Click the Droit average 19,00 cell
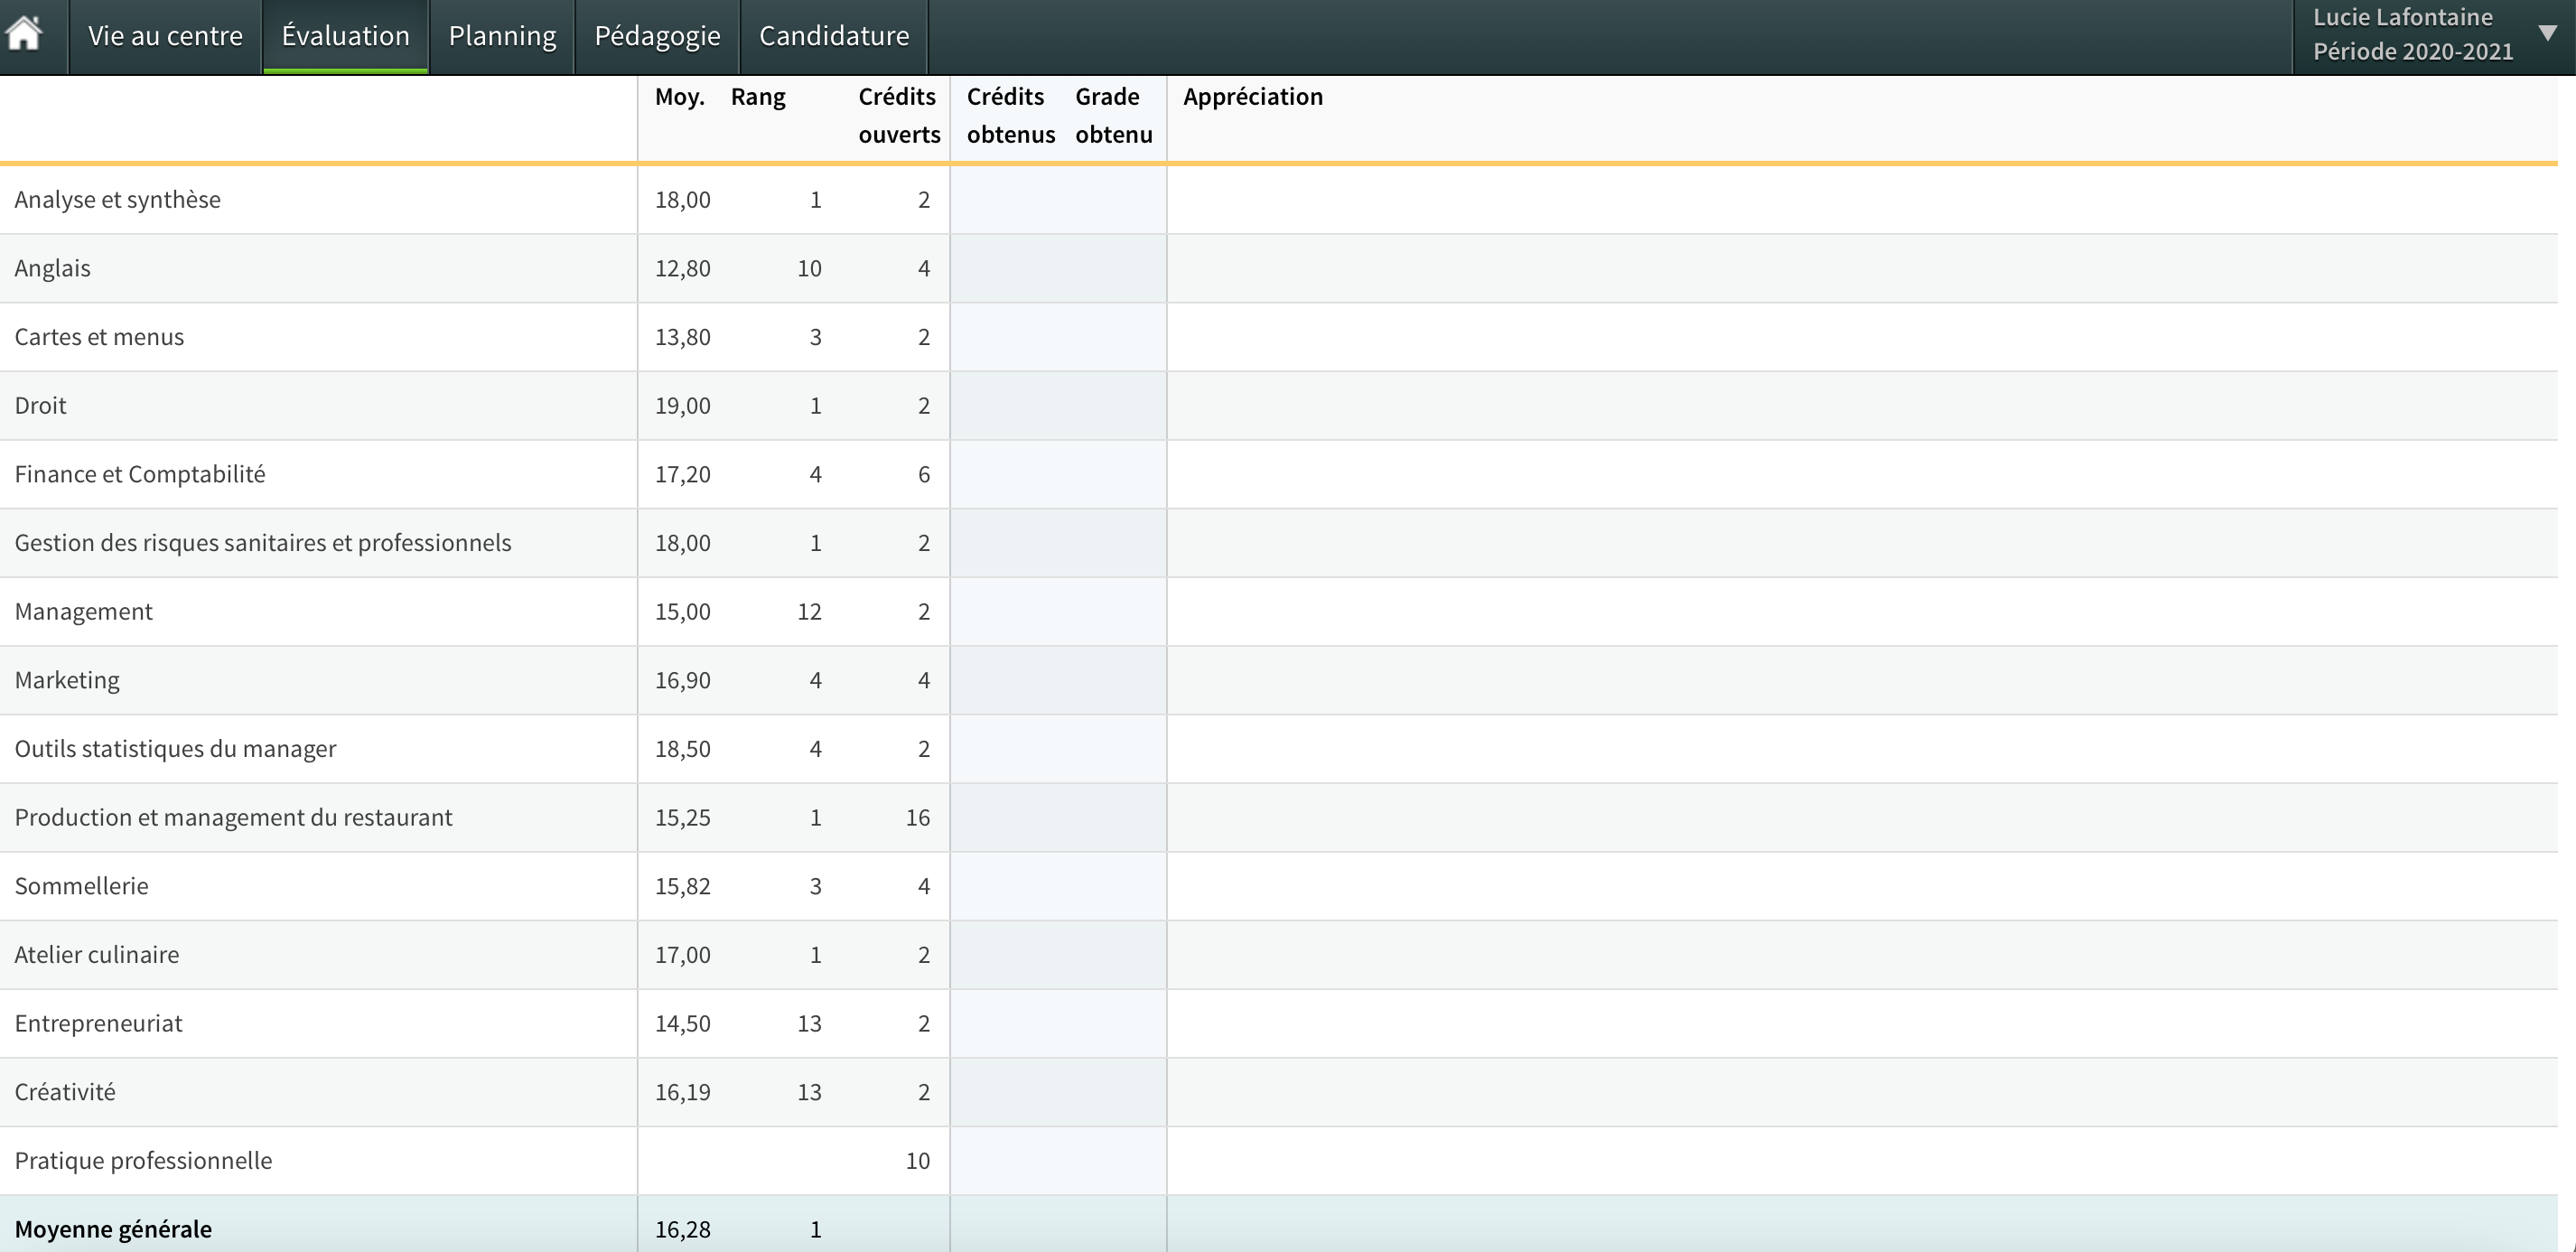This screenshot has height=1252, width=2576. [x=683, y=406]
